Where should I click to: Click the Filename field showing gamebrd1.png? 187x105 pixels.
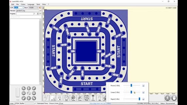[27, 11]
